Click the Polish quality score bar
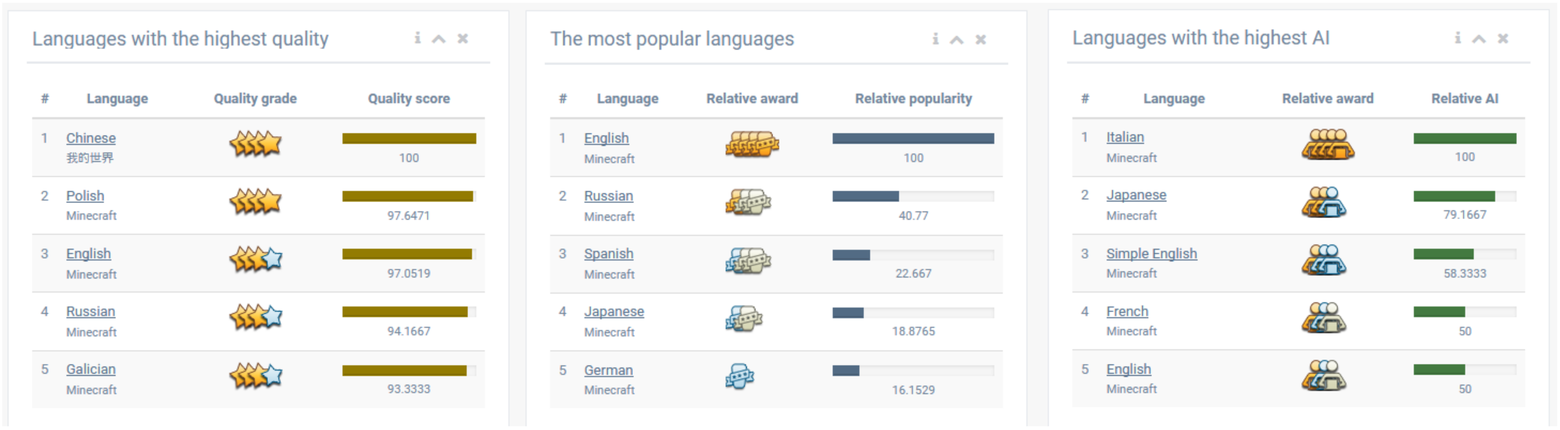 point(409,196)
